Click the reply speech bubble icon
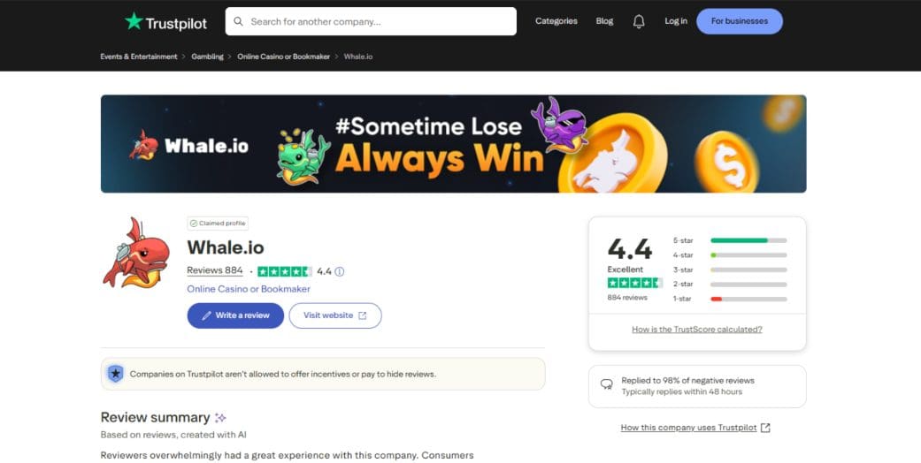Viewport: 921px width, 463px height. (606, 385)
